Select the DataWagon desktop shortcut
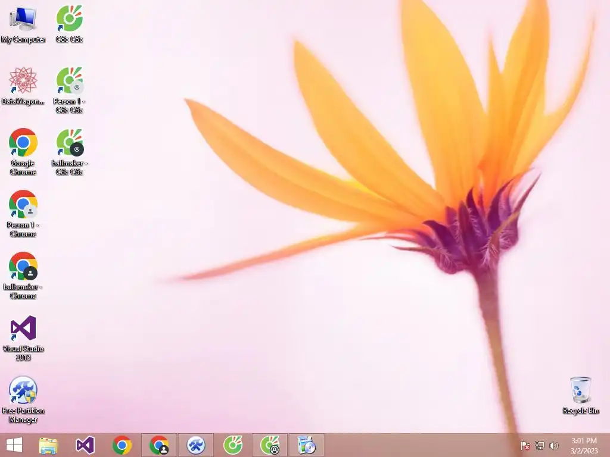Image resolution: width=610 pixels, height=457 pixels. (x=23, y=86)
